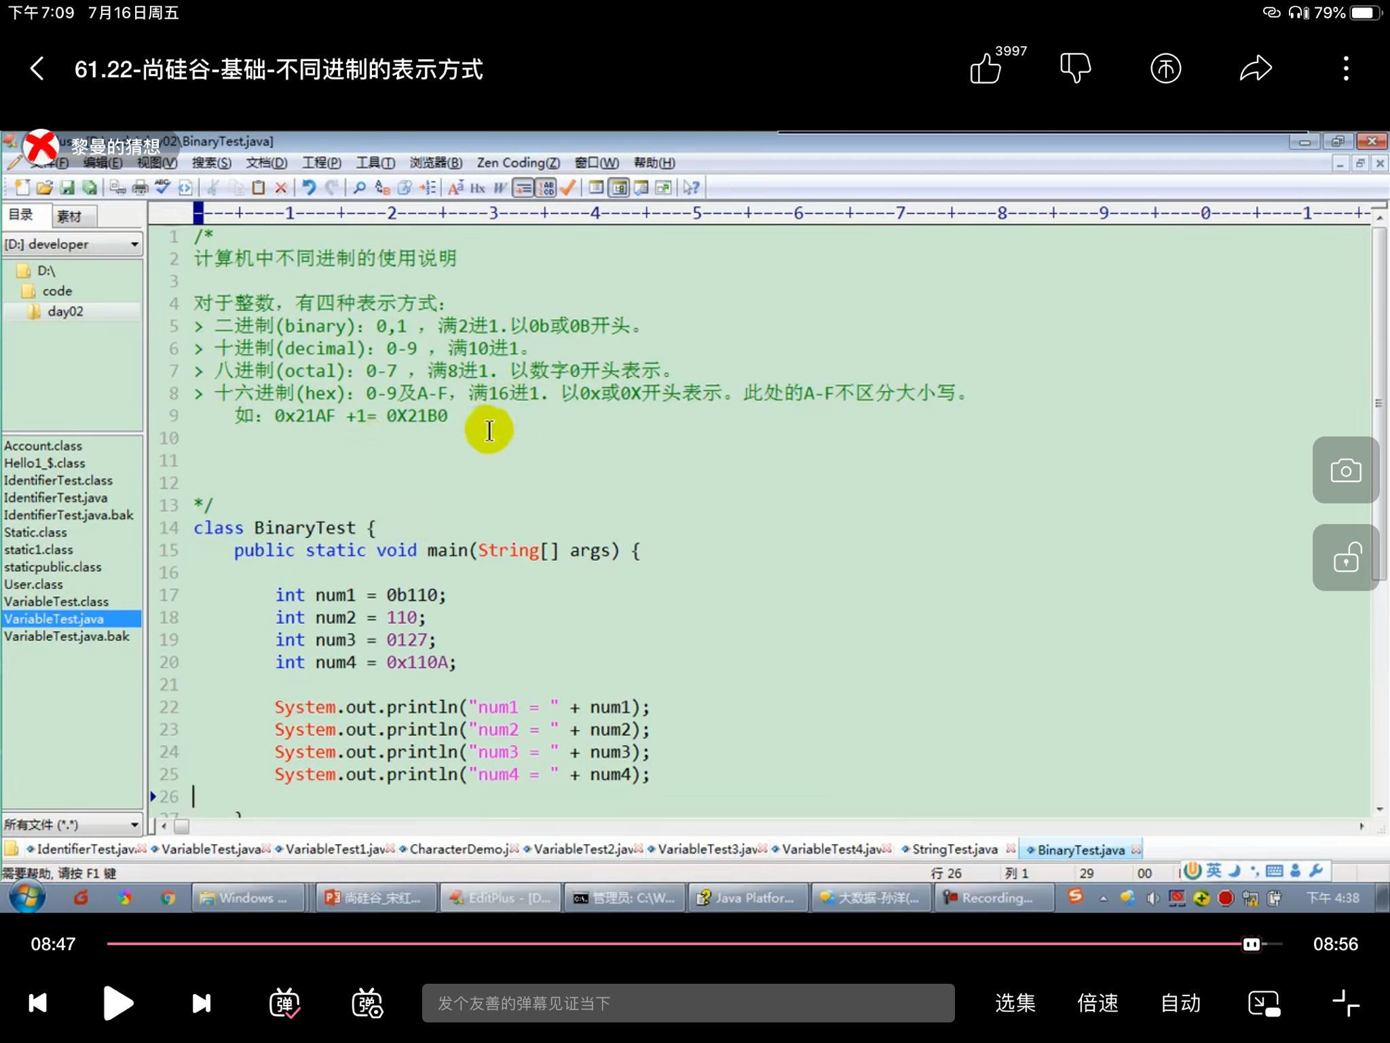Select the day02 folder in tree
Viewport: 1390px width, 1043px height.
(65, 312)
